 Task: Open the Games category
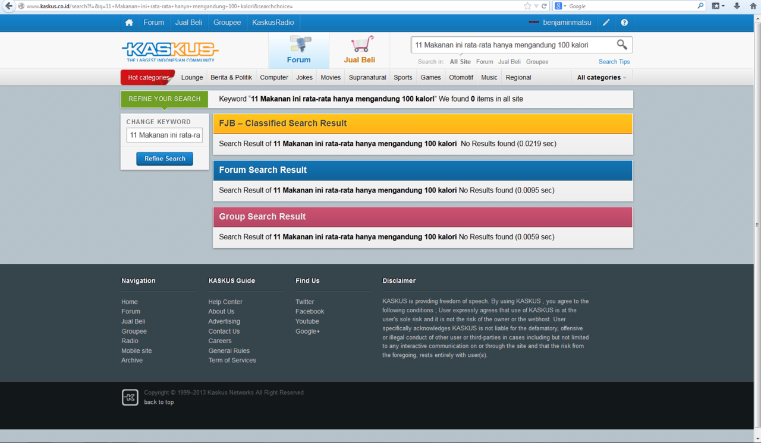pyautogui.click(x=431, y=77)
